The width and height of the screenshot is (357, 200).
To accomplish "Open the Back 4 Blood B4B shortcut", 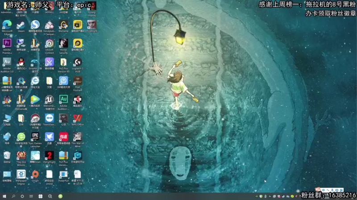I will point(78,99).
